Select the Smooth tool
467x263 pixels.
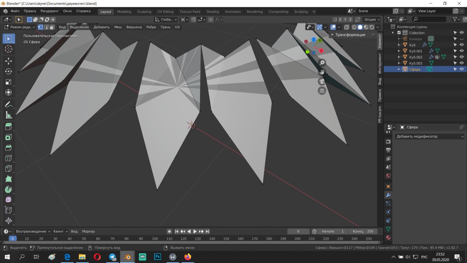click(x=9, y=200)
